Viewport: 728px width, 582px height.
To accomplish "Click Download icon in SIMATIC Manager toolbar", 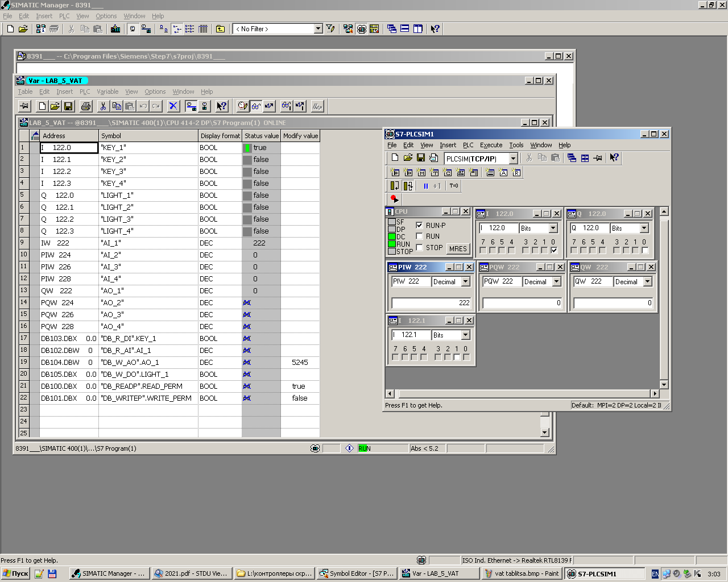I will coord(115,29).
